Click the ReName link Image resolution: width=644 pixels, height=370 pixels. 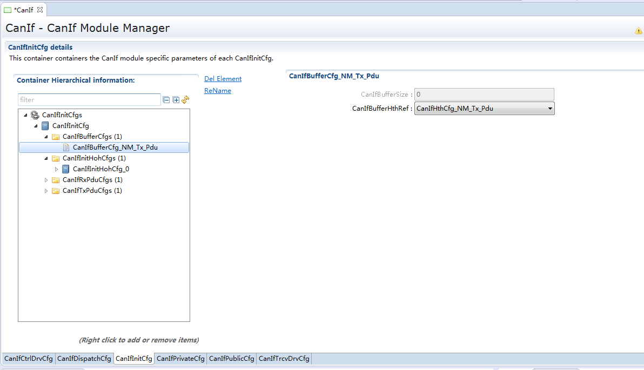[x=218, y=91]
